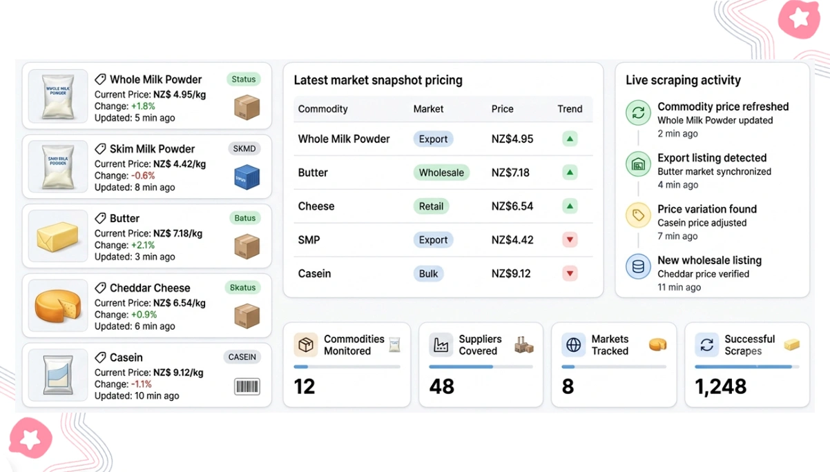Click the warehouse icon for Export listing detected
The width and height of the screenshot is (830, 472).
pyautogui.click(x=638, y=164)
